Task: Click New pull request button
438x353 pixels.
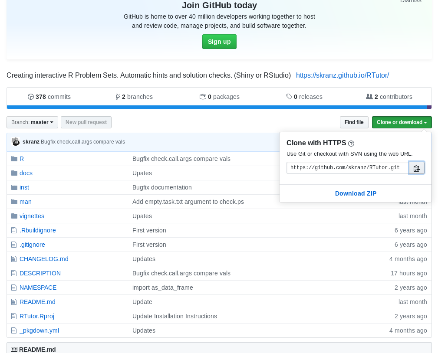Action: coord(86,122)
